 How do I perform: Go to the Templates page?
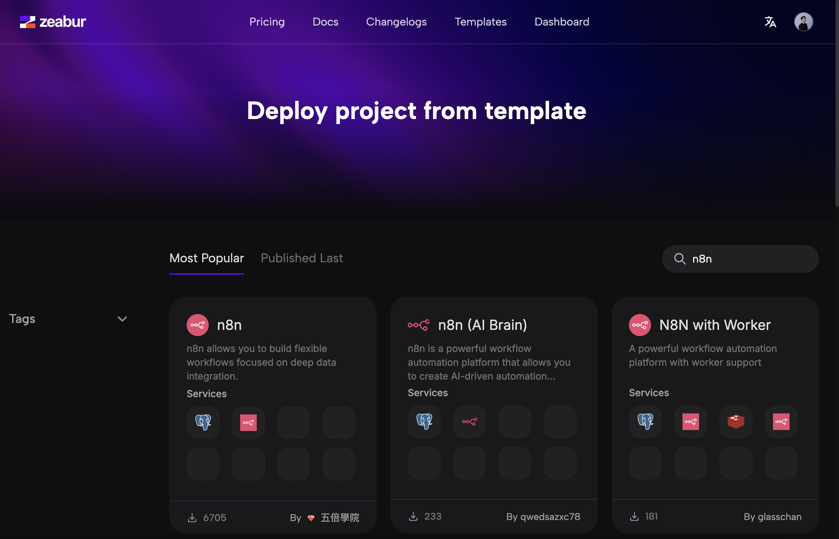pos(480,22)
